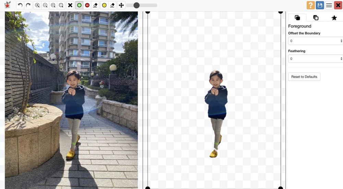Click the top-left crop handle of result canvas
This screenshot has width=343, height=189.
tap(147, 12)
